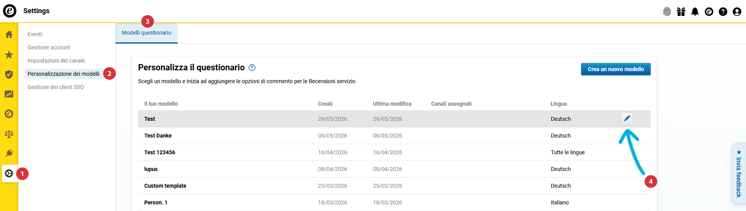
Task: Select the Custom template row
Action: pyautogui.click(x=394, y=186)
